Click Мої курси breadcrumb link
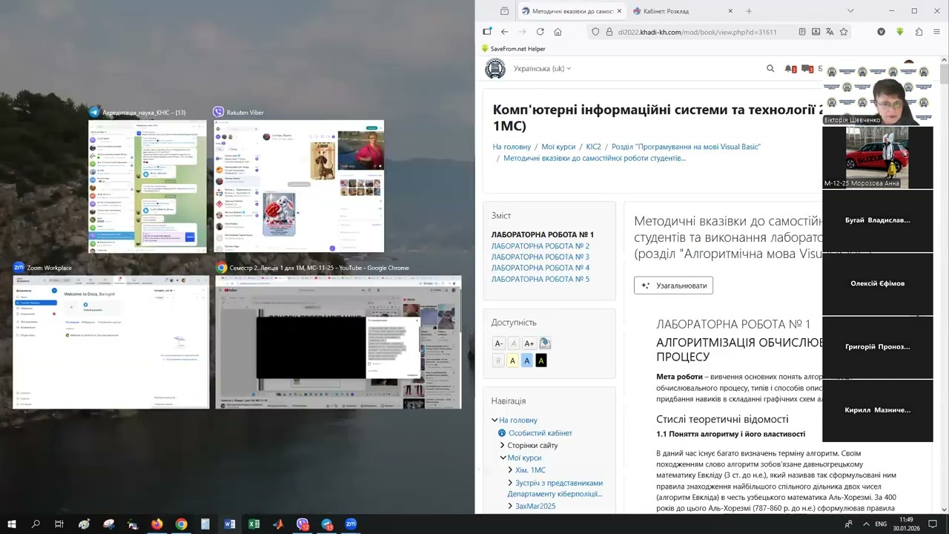 coord(558,147)
